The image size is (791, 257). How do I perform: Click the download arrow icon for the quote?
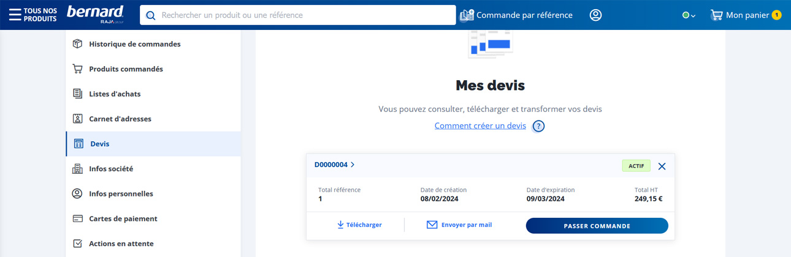tap(340, 225)
